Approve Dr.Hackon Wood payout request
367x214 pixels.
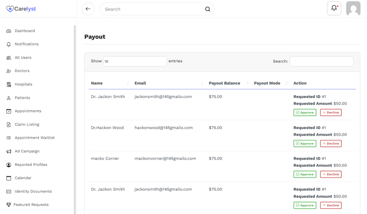305,144
